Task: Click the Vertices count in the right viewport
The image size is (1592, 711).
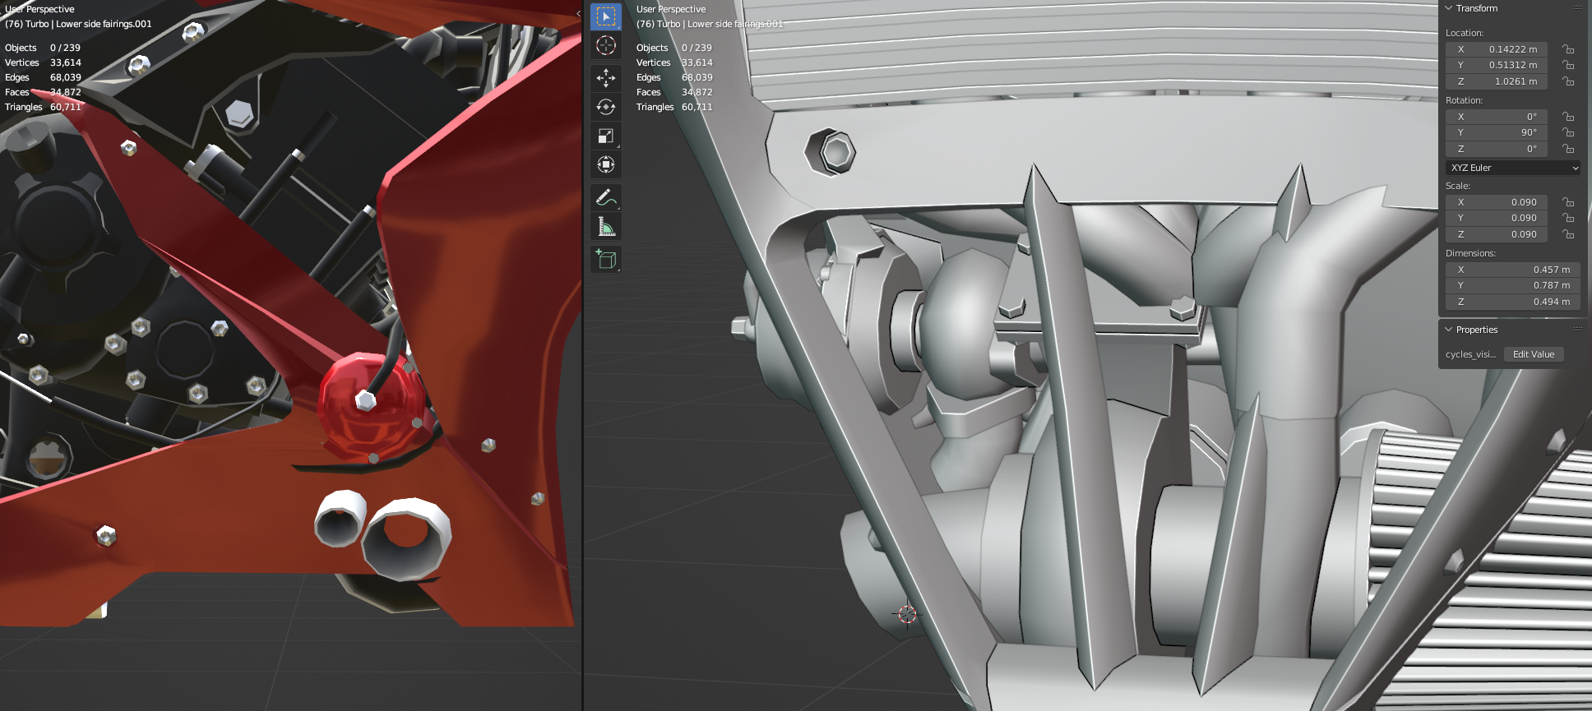Action: (x=697, y=62)
